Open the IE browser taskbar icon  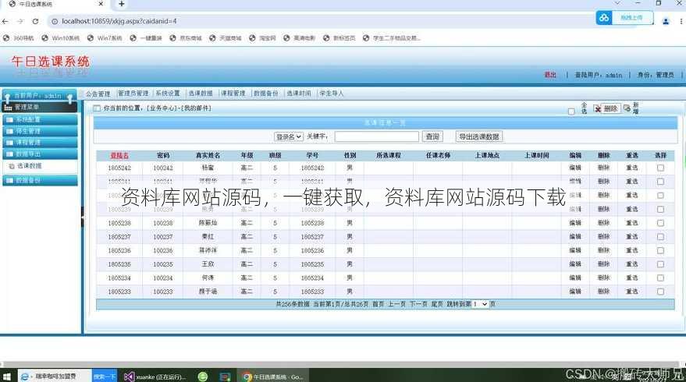[x=25, y=377]
